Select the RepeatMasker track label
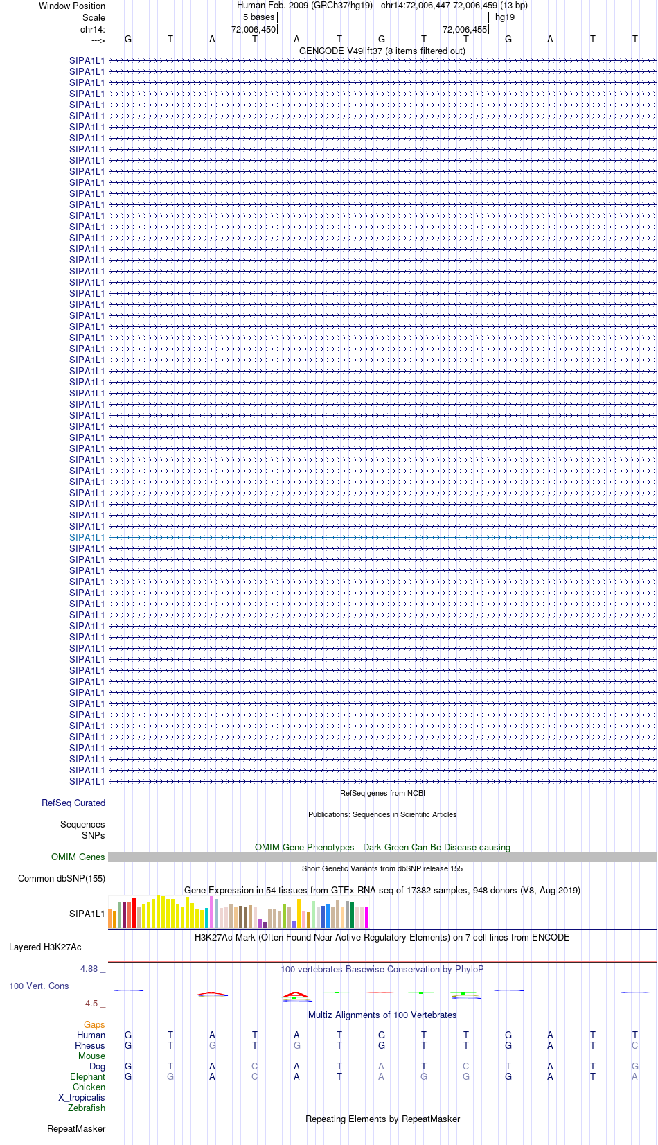The width and height of the screenshot is (658, 1145). click(76, 1128)
